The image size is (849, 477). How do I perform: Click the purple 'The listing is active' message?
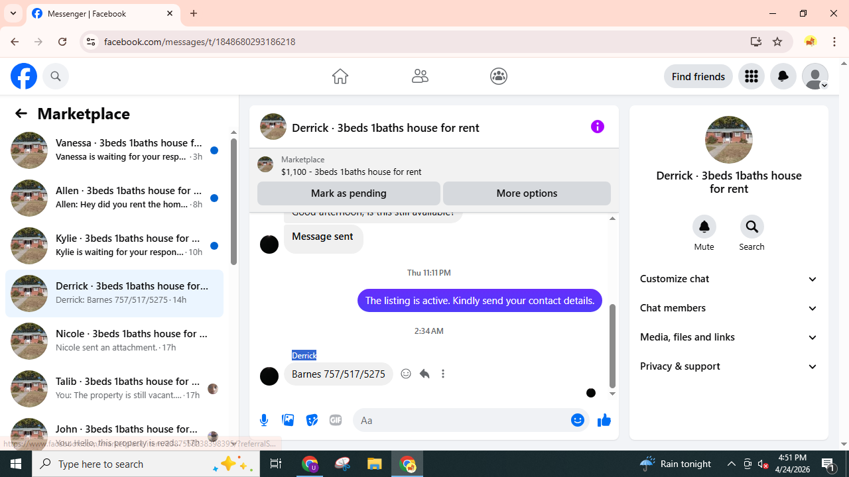(x=480, y=300)
